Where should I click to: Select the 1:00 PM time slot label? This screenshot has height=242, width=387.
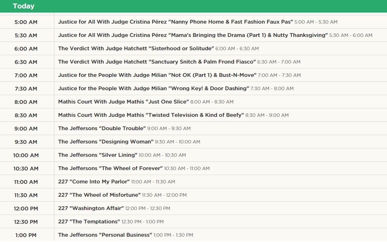26,235
